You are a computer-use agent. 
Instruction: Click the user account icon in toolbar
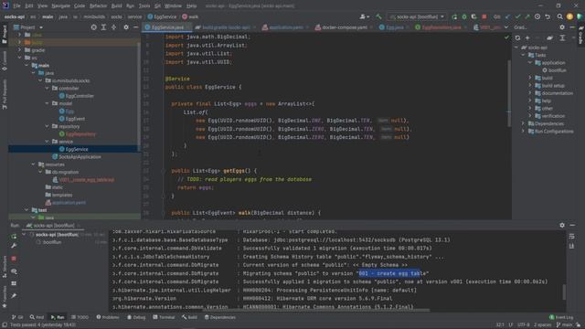coord(364,16)
